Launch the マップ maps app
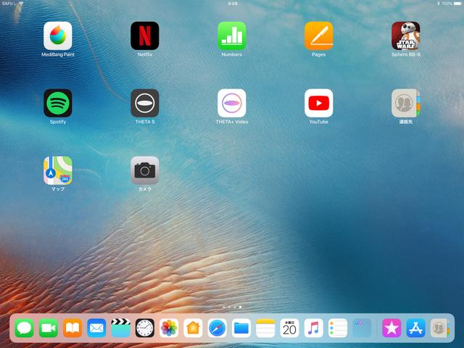The width and height of the screenshot is (464, 348). point(58,170)
